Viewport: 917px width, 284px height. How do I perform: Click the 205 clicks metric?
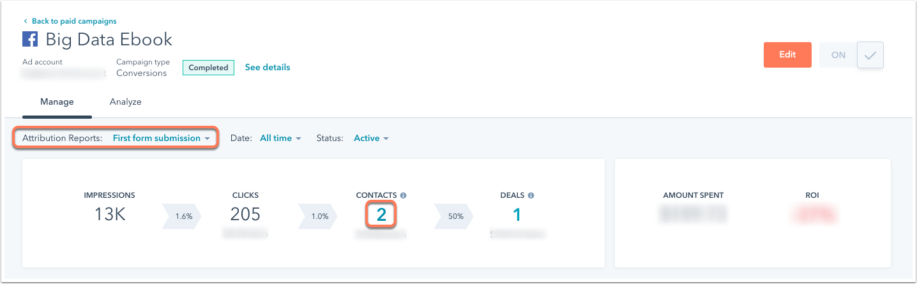[246, 215]
